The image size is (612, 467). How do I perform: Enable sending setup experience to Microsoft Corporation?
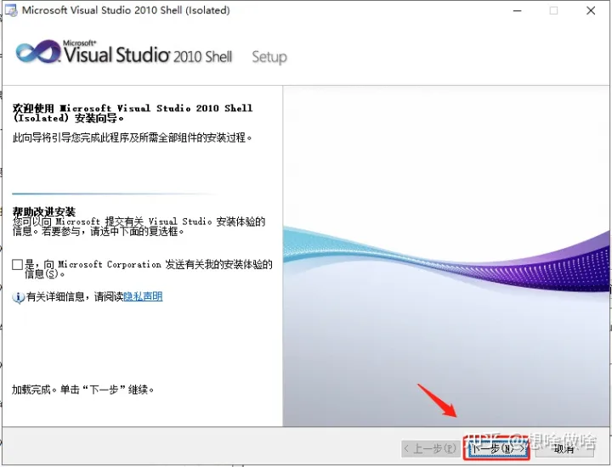[17, 265]
